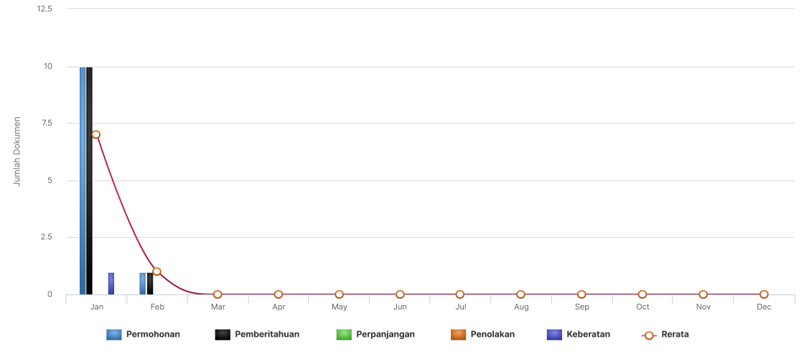Screen dimensions: 804x359
Task: Click the Rerata circle marker at March
Action: [218, 294]
